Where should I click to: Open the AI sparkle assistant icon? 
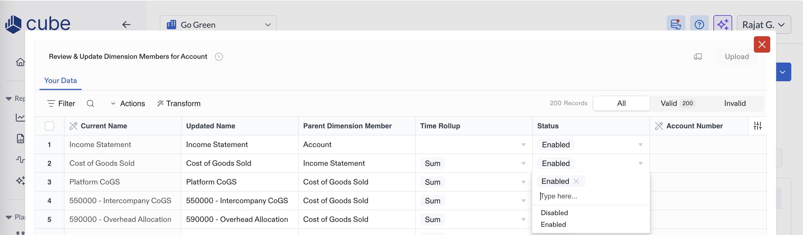723,25
